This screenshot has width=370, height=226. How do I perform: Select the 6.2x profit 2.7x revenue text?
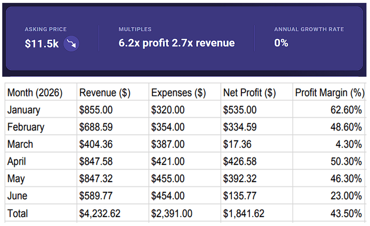(177, 43)
